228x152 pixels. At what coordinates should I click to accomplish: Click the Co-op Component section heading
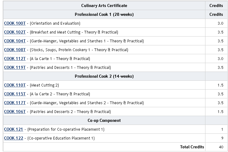104,121
